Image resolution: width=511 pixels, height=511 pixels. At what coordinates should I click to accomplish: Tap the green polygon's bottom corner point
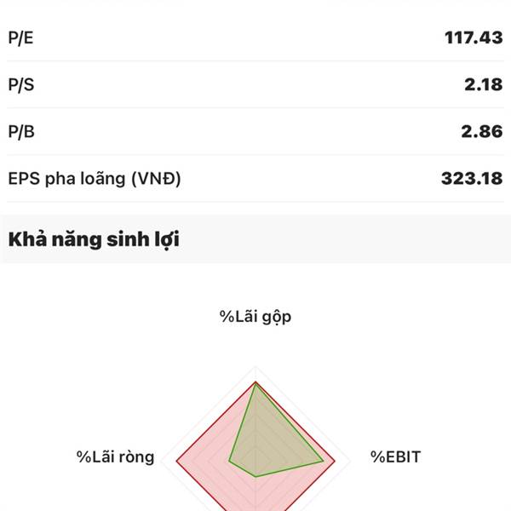[255, 476]
